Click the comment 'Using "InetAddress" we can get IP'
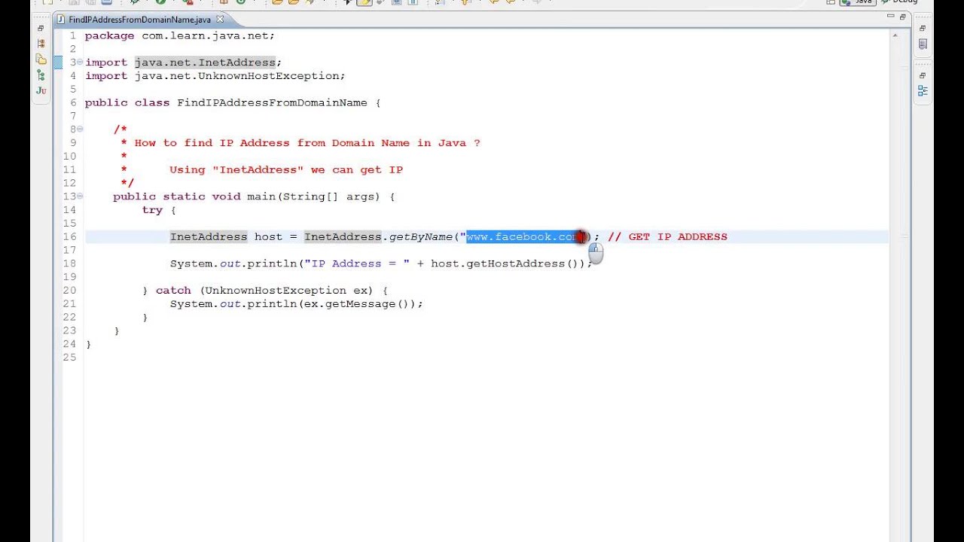This screenshot has width=964, height=542. pos(286,170)
